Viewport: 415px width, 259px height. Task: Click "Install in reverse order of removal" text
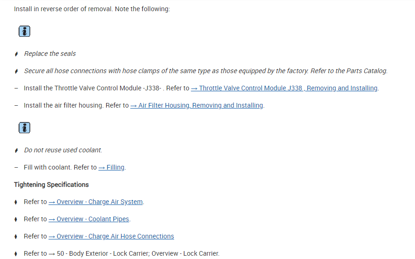point(92,9)
